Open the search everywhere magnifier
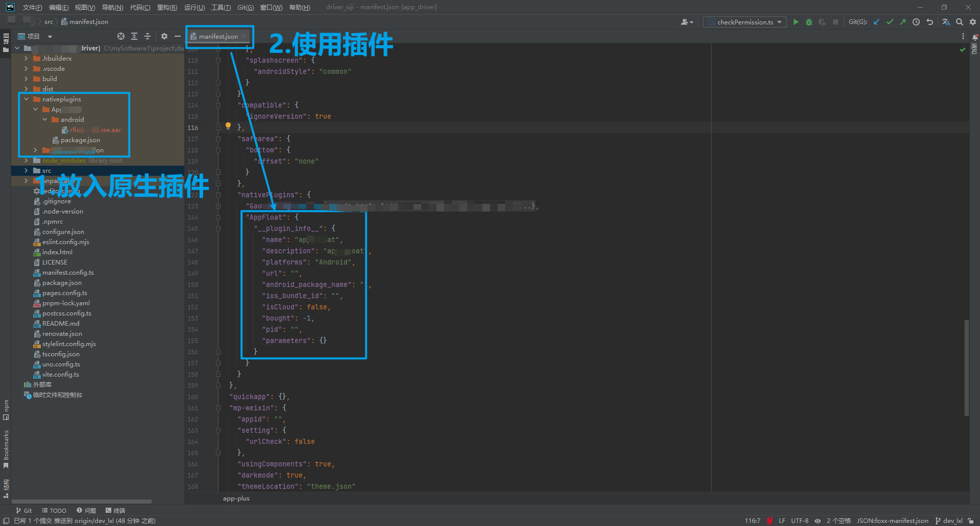The height and width of the screenshot is (526, 980). (x=960, y=22)
